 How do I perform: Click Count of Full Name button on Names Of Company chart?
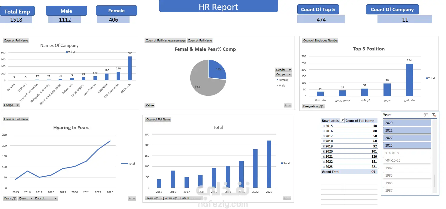click(16, 40)
